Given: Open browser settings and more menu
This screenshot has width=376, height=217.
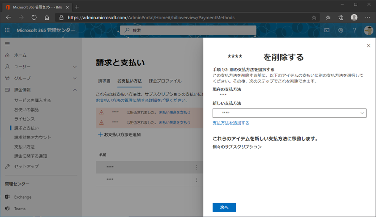Looking at the screenshot, I should [367, 17].
